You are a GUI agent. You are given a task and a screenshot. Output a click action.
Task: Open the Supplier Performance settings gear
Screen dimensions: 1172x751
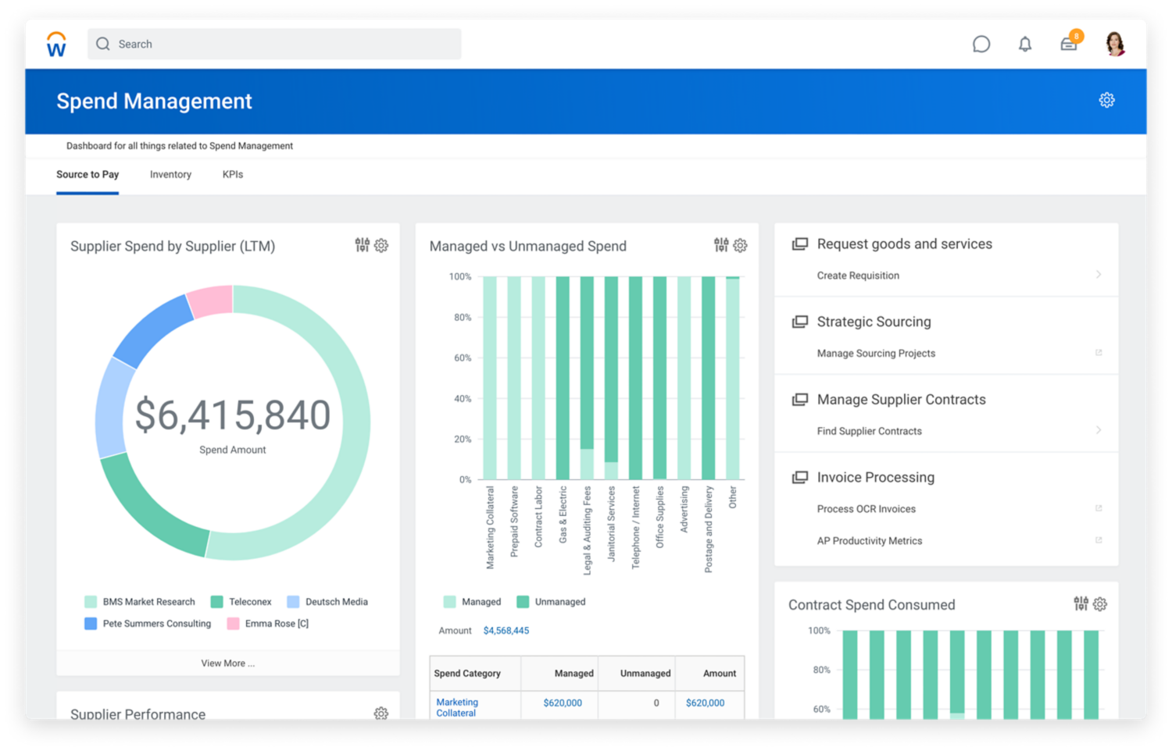pos(381,714)
